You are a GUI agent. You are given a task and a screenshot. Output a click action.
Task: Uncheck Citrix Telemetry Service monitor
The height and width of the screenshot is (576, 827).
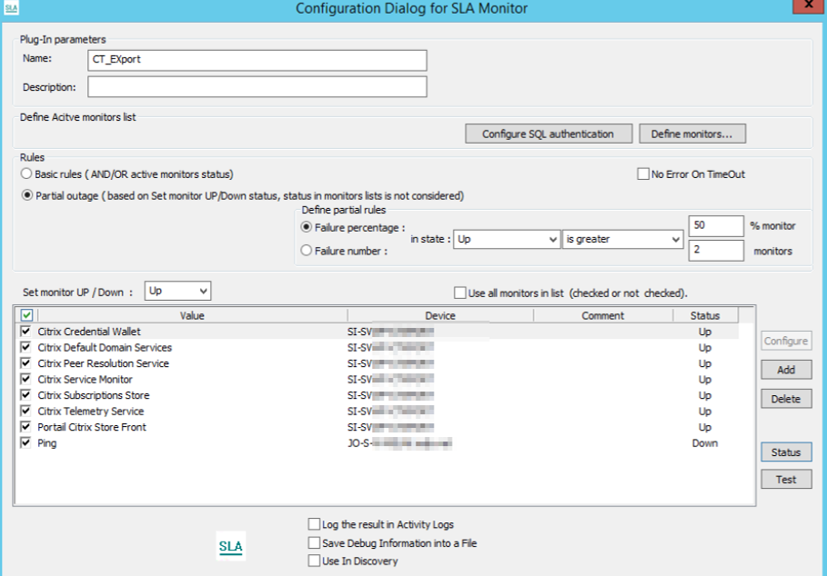point(25,410)
